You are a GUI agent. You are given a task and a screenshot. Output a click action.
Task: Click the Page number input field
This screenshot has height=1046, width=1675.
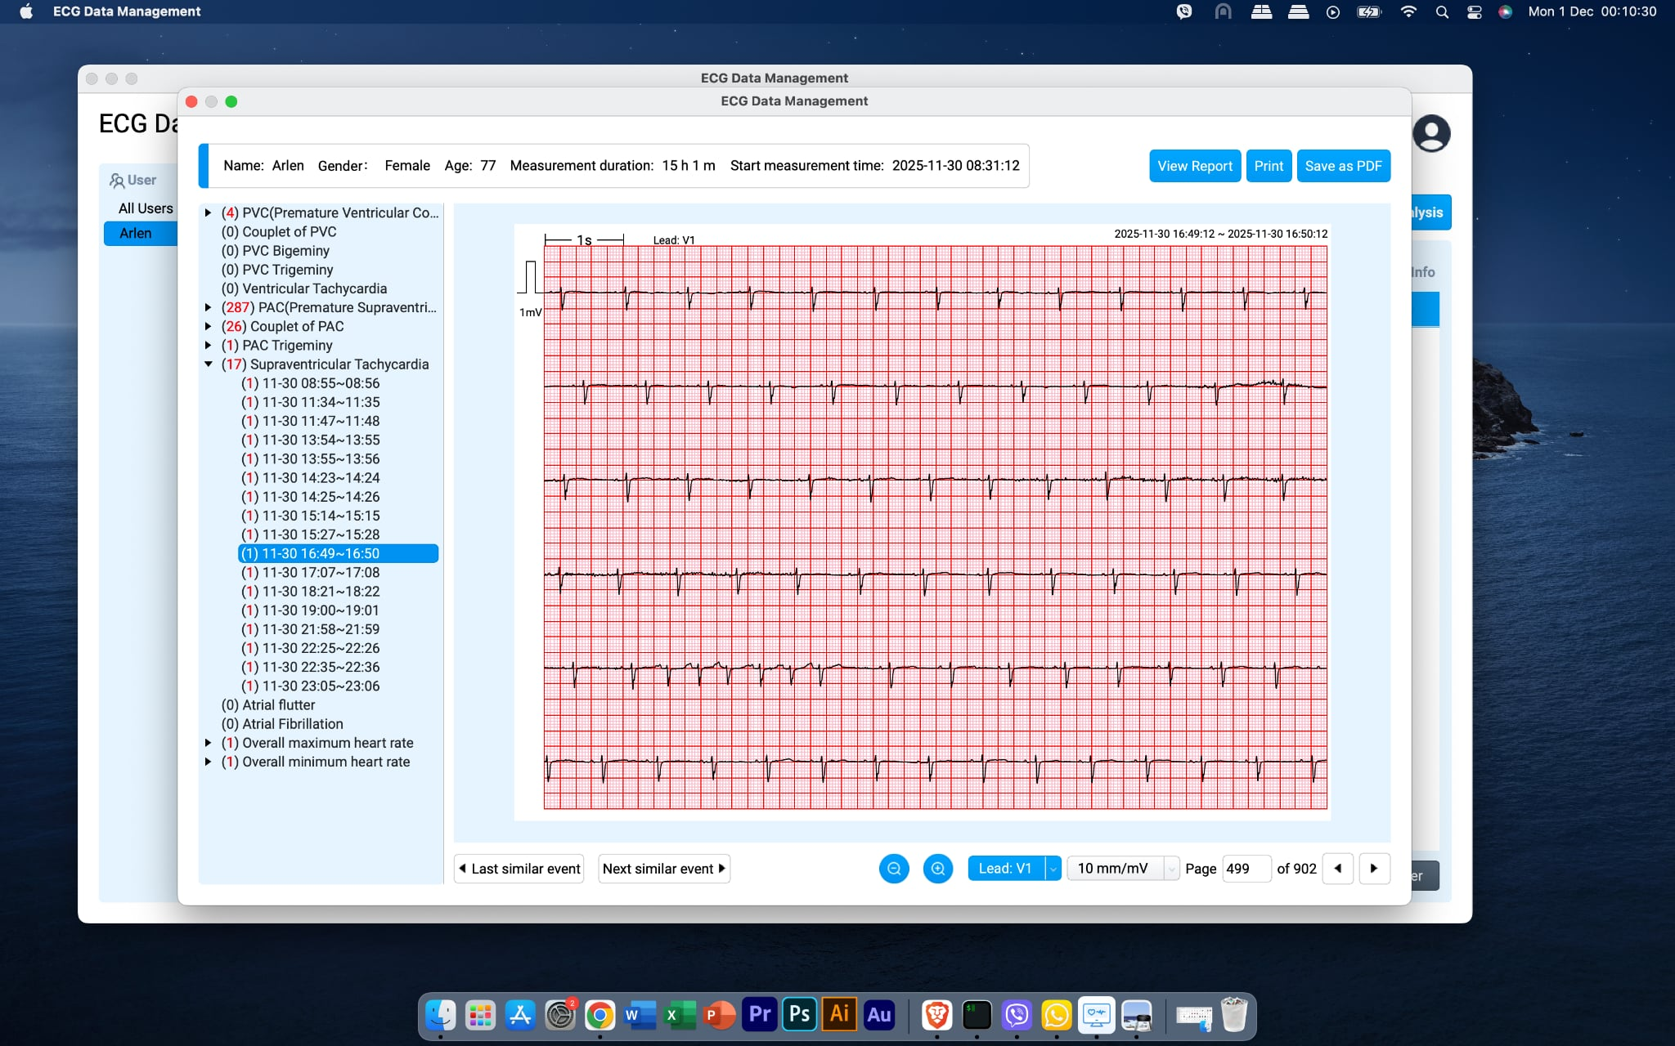pos(1245,869)
